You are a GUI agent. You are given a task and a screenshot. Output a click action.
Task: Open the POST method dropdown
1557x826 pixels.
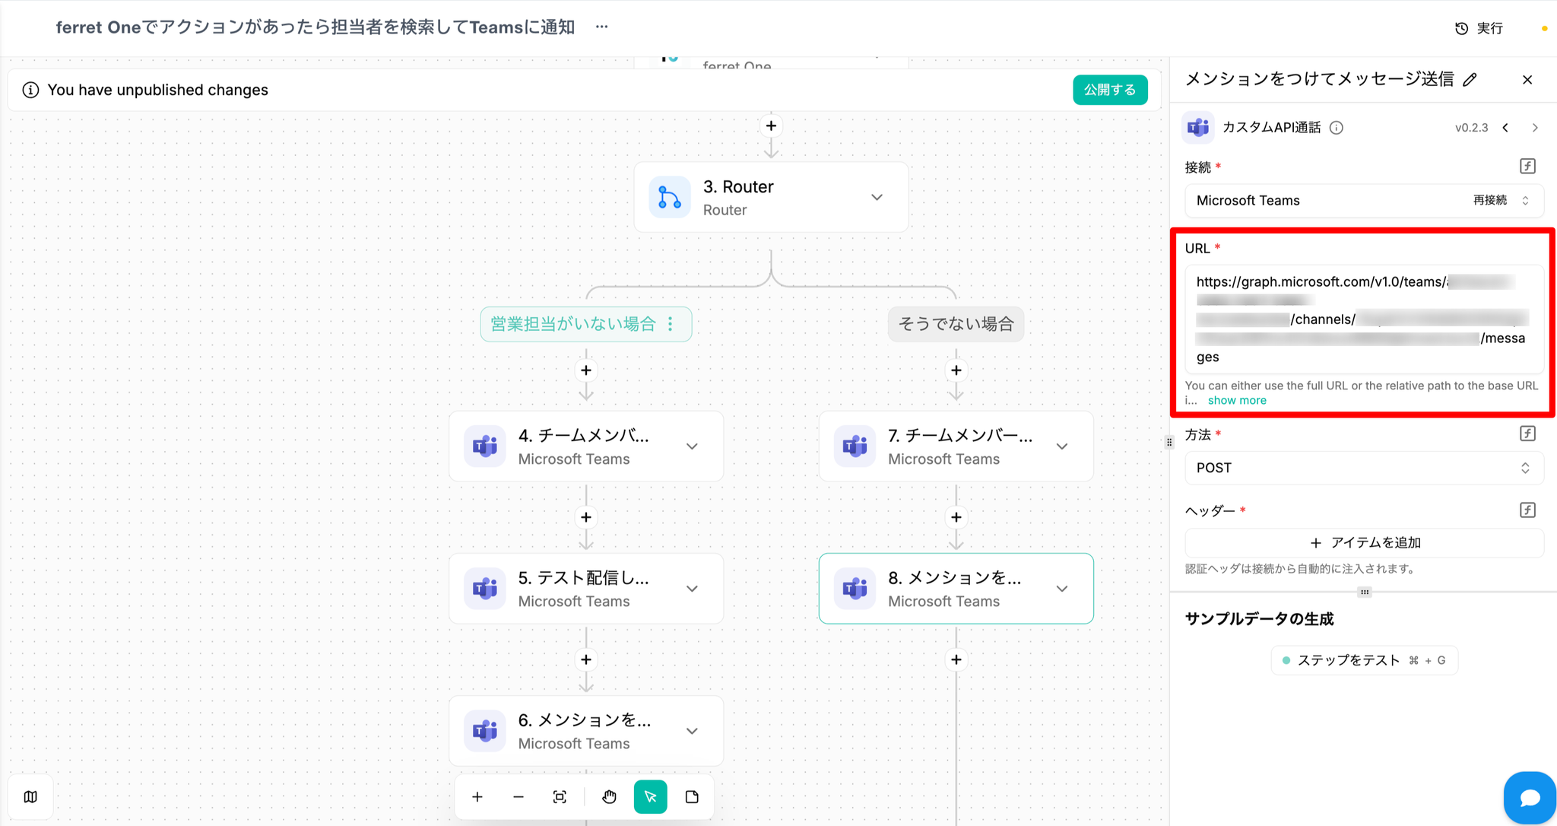coord(1364,468)
